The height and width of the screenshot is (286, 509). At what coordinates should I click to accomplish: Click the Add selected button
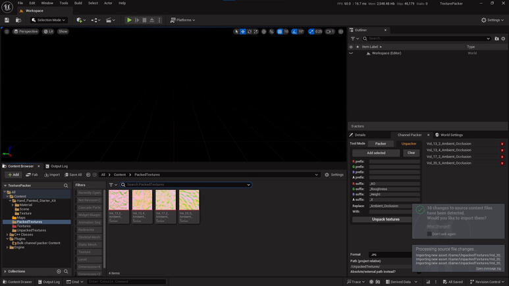point(376,153)
